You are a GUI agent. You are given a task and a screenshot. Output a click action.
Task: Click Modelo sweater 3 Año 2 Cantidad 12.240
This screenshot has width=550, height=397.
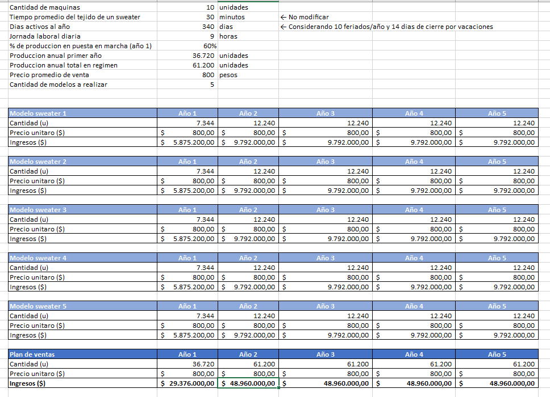248,219
